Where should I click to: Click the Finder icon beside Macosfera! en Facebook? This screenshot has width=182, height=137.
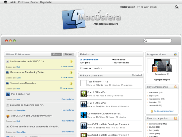pyautogui.click(x=8, y=72)
